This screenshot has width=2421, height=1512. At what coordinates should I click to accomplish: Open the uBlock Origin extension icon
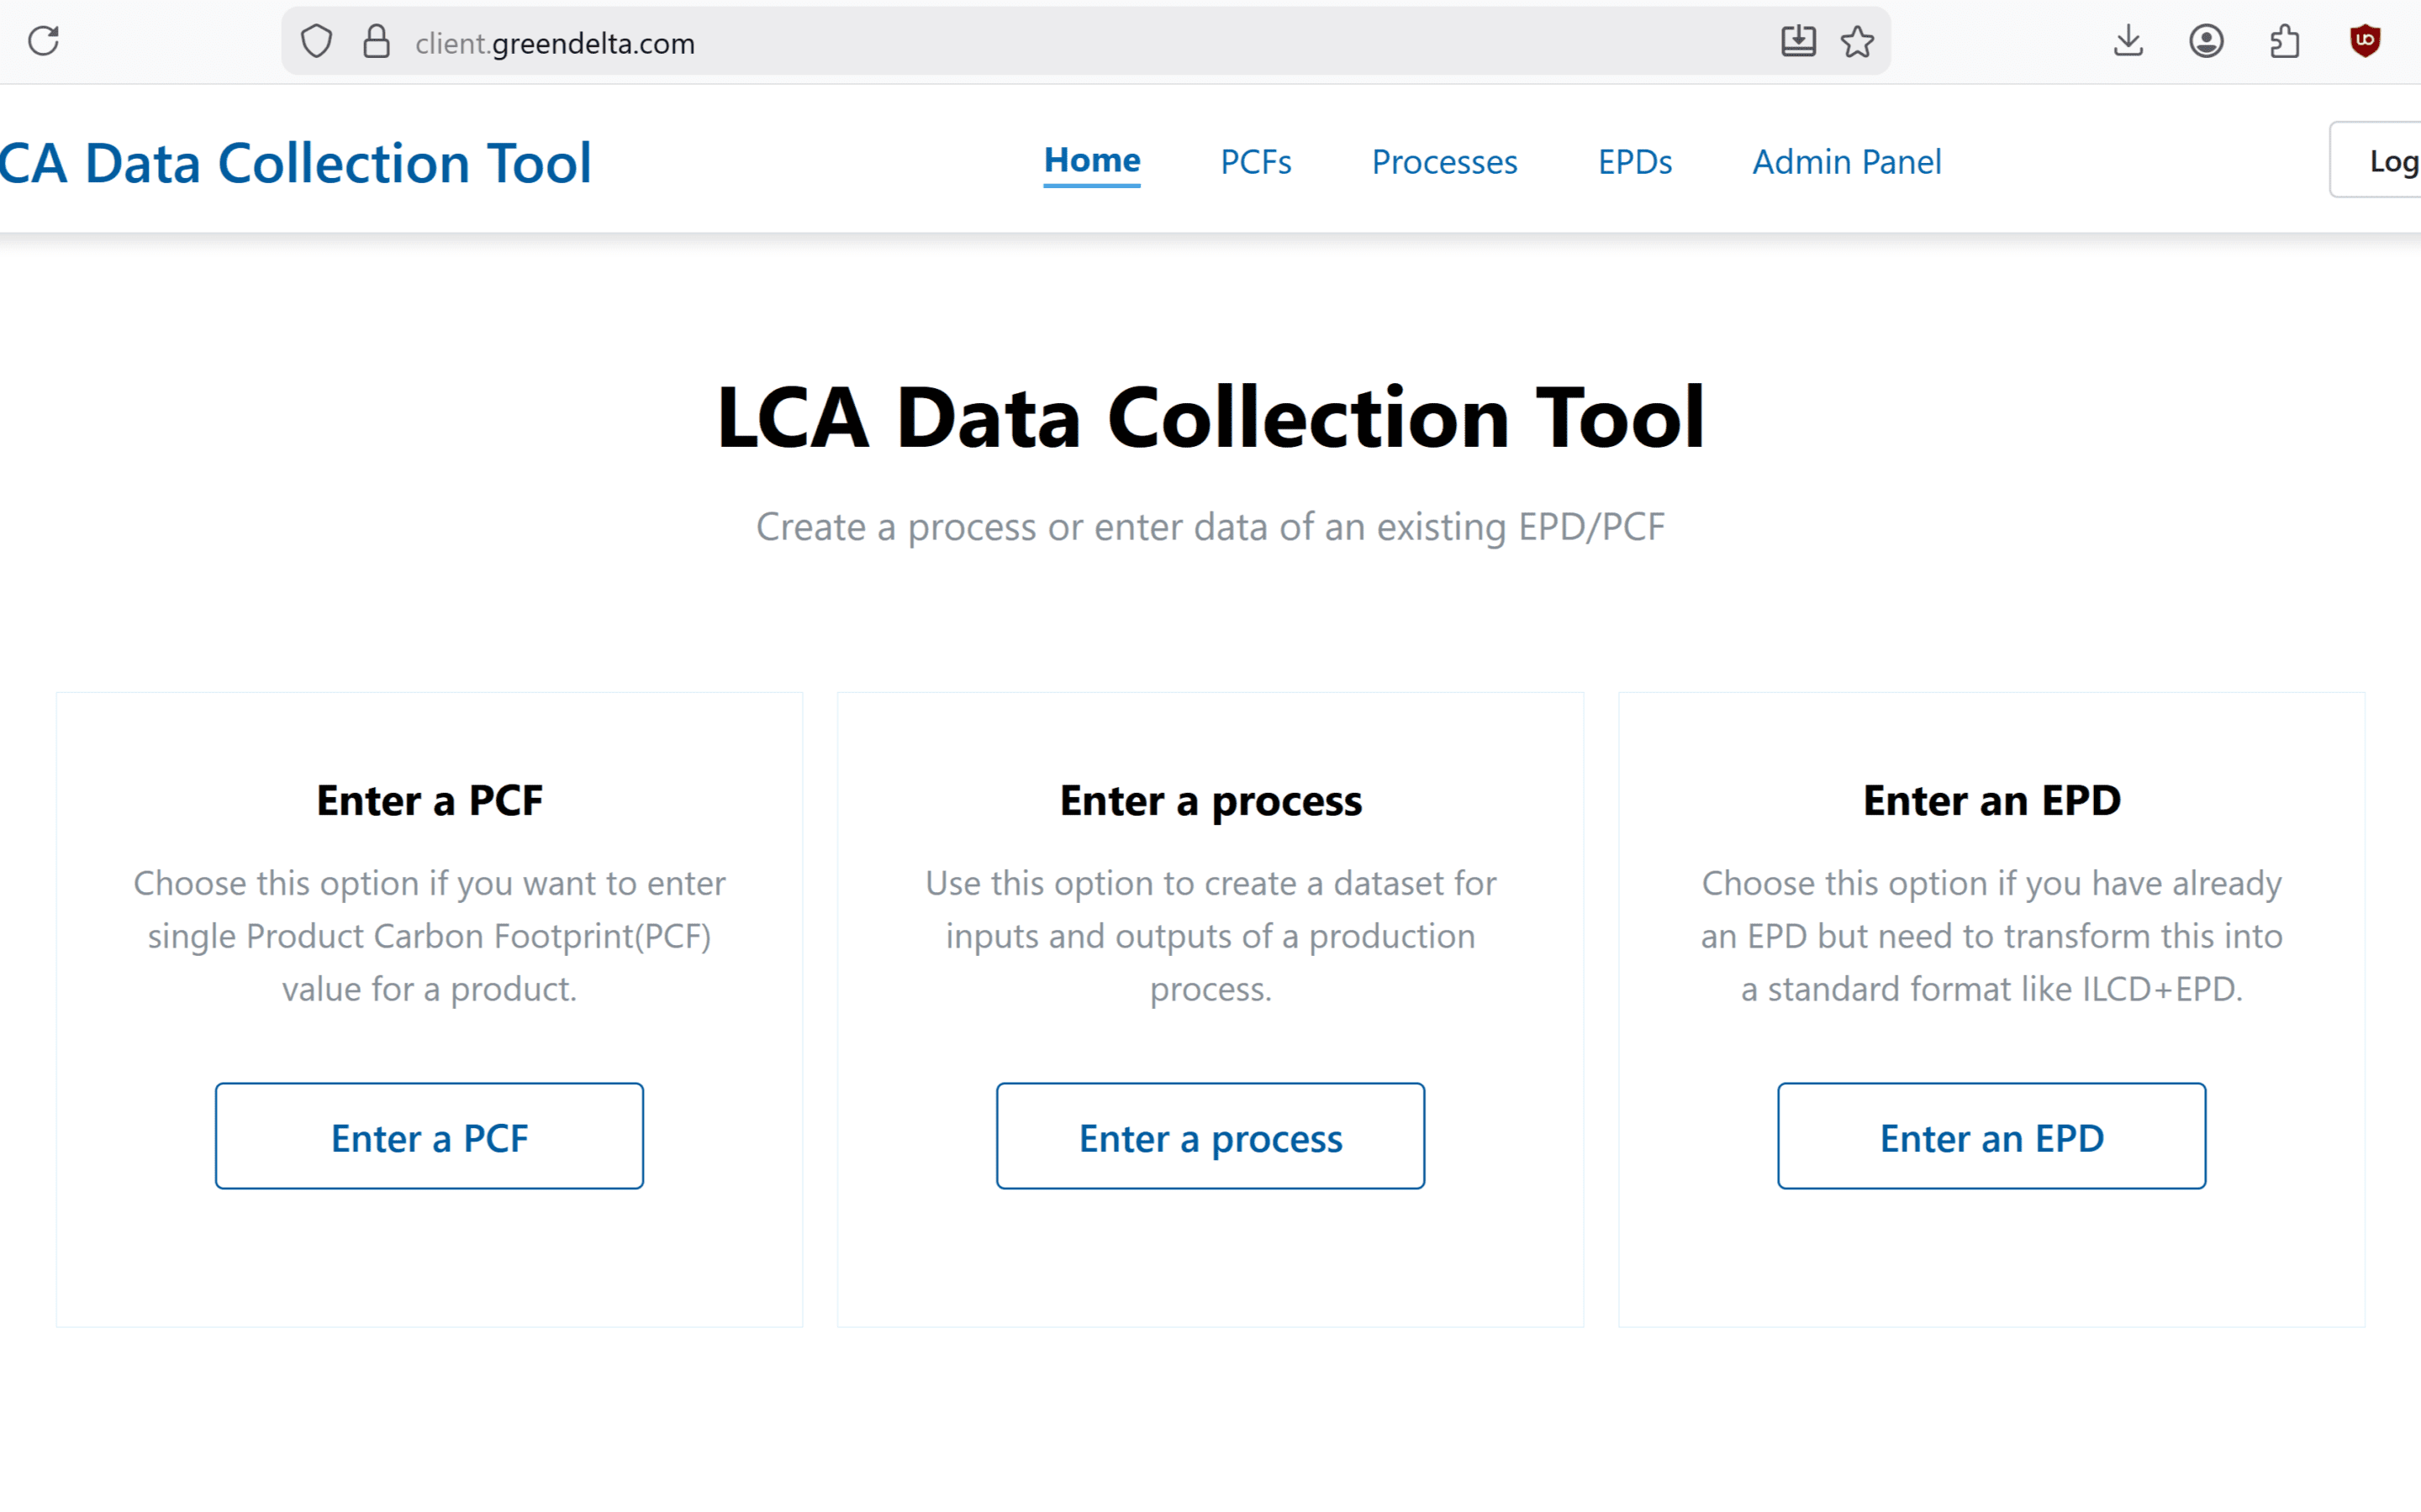tap(2364, 41)
